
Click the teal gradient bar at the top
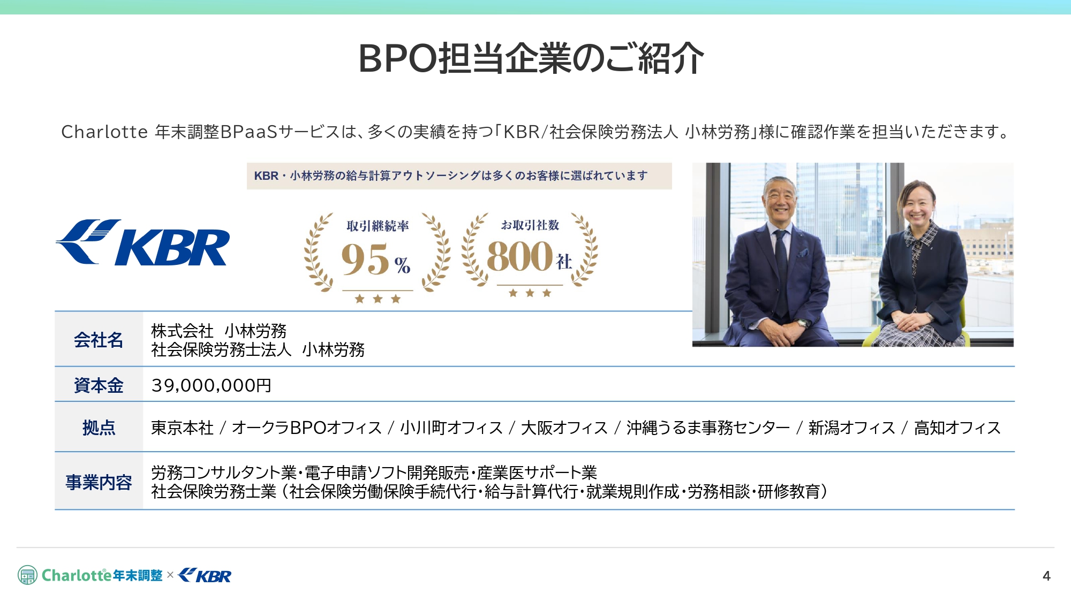pyautogui.click(x=535, y=7)
